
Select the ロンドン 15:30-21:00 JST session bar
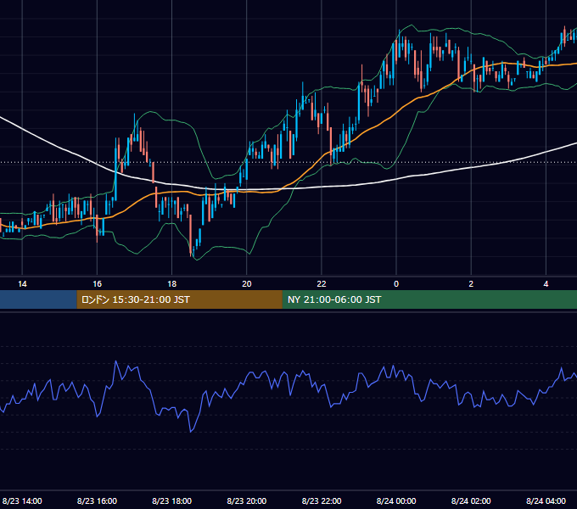(179, 299)
